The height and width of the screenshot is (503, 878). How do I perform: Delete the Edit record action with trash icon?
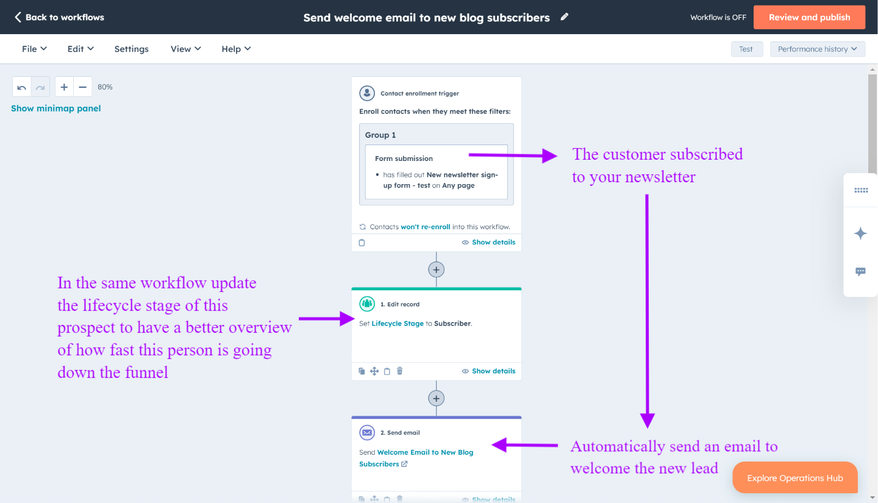point(399,371)
